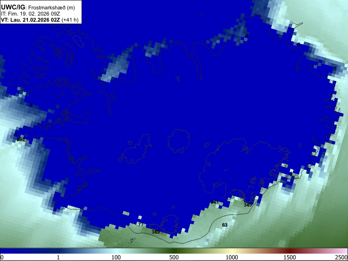
Task: Click the legend tick label 1000
Action: pos(232,257)
